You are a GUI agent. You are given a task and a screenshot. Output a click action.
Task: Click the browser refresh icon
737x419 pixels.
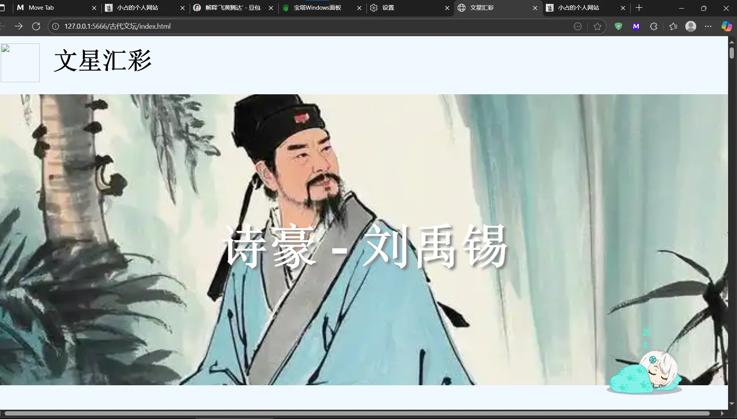coord(36,26)
